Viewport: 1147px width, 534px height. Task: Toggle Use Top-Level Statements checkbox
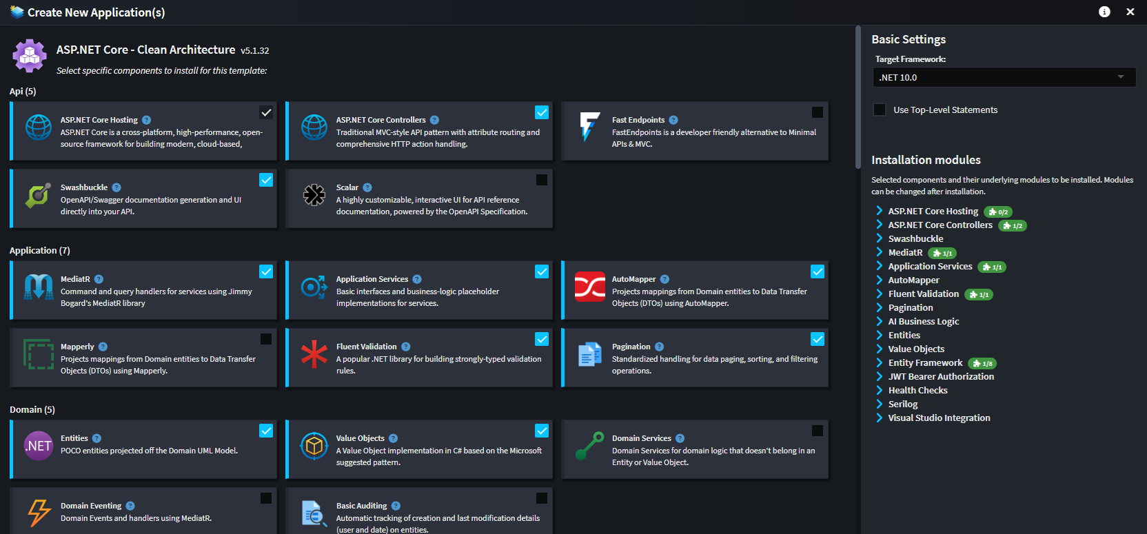[880, 110]
